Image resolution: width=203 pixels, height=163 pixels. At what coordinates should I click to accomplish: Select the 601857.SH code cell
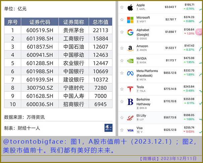pos(40,47)
